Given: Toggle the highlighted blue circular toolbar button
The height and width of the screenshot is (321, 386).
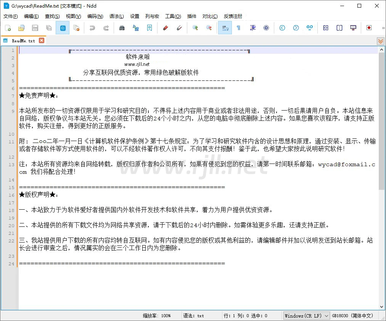Looking at the screenshot, I should (63, 28).
